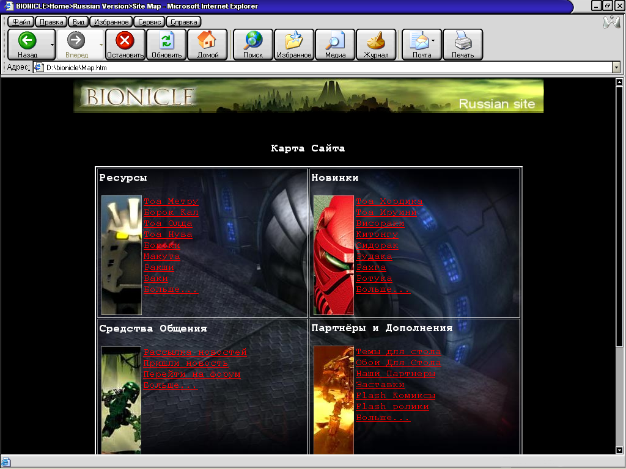
Task: Click the IE icon in title bar
Action: tap(9, 6)
